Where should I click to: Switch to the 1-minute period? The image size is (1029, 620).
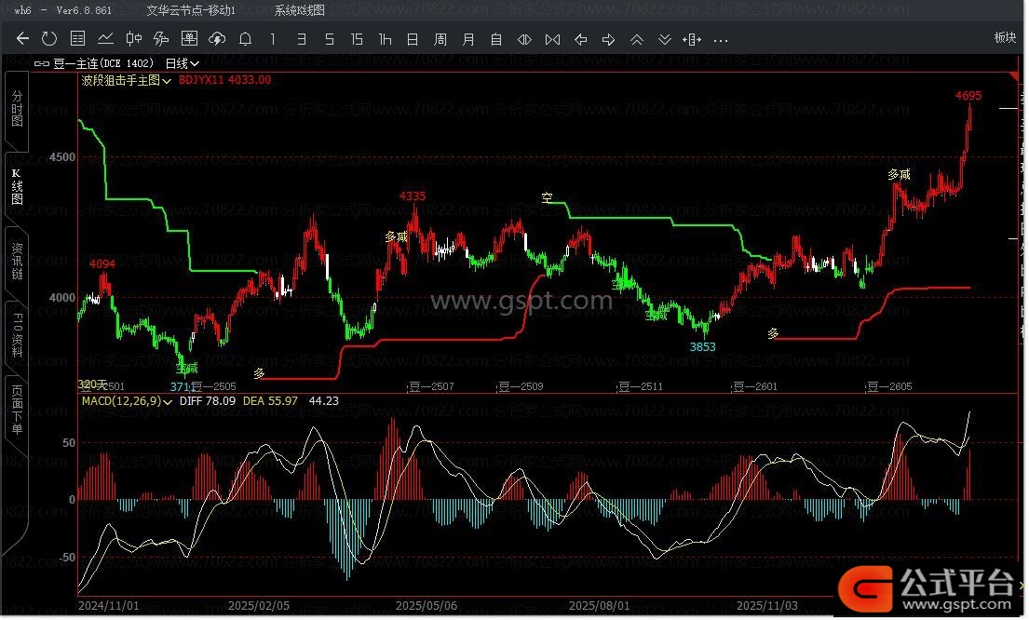[273, 39]
